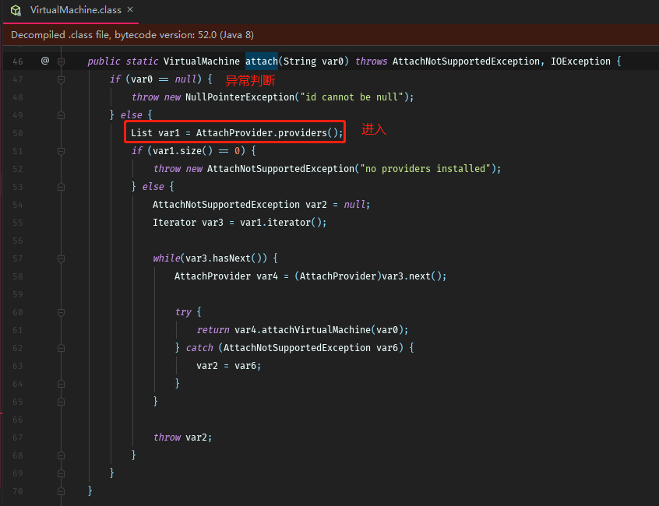Click the @ annotation gutter icon beside line 46

(44, 61)
